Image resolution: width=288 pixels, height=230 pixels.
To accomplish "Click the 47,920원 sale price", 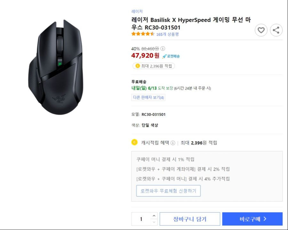I will coord(145,55).
